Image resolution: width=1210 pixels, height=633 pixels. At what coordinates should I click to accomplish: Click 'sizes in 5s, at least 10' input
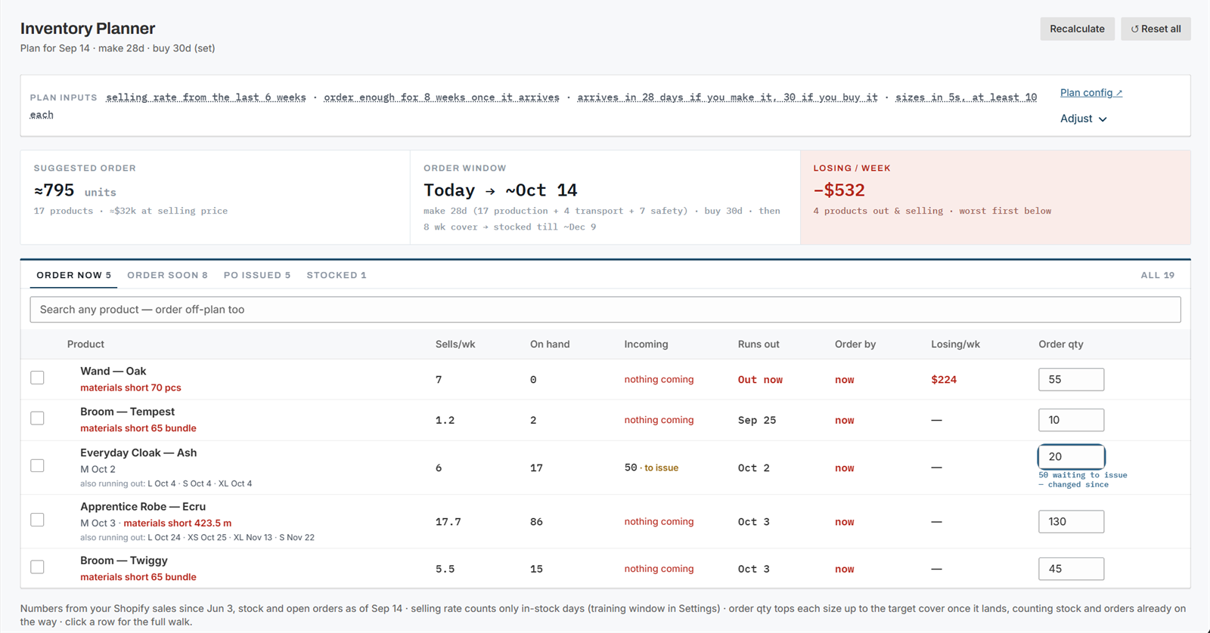(966, 97)
